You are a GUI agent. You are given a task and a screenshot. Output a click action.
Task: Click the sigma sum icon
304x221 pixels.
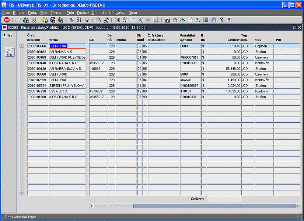[x=198, y=20]
